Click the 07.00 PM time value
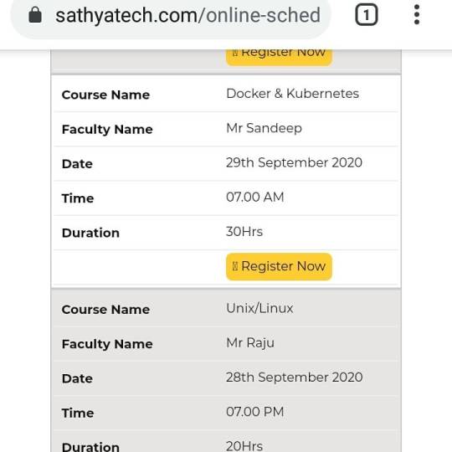 [x=255, y=412]
